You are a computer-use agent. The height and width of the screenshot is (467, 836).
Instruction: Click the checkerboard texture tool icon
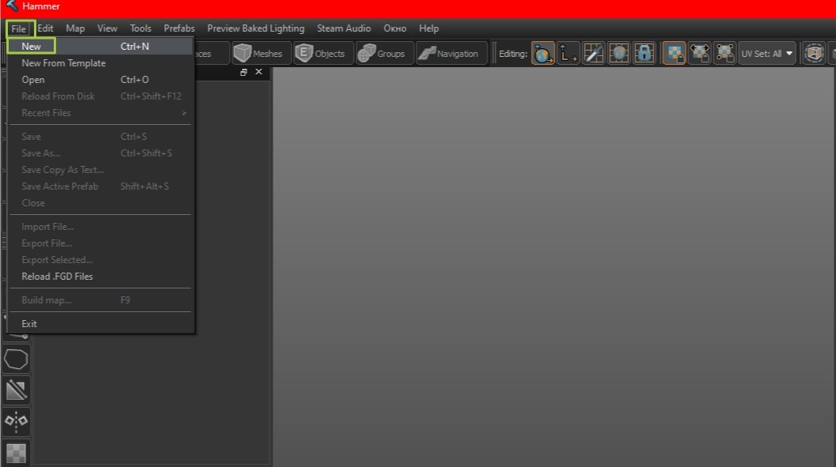pyautogui.click(x=17, y=452)
